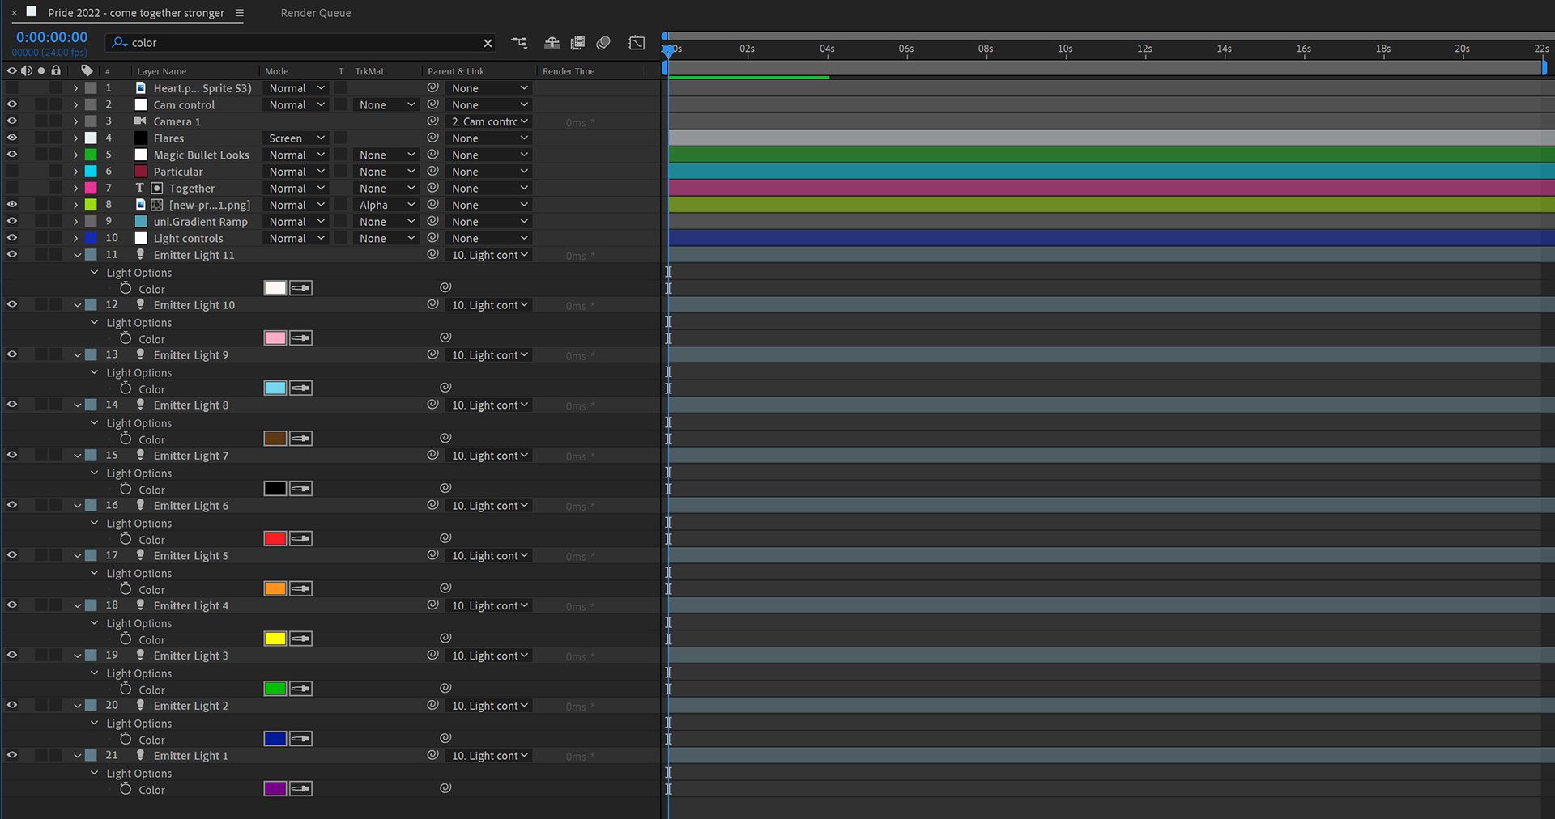Click the green Magic Bullet Looks layer bar
The height and width of the screenshot is (819, 1555).
coord(1111,155)
